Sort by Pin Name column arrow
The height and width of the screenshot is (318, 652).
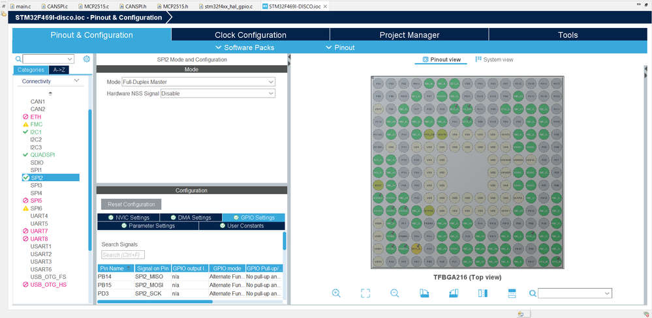click(128, 268)
